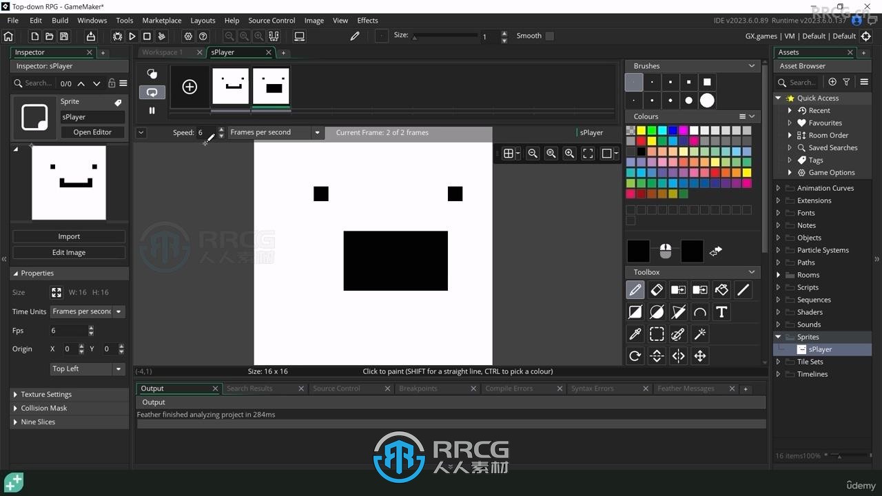Select the Pencil tool in Toolbox
The height and width of the screenshot is (496, 882).
coord(635,290)
